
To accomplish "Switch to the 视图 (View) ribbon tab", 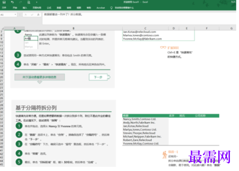I will point(79,8).
